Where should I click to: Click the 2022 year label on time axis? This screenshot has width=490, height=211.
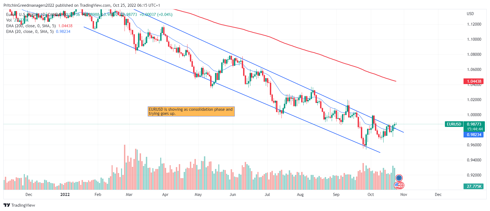click(x=65, y=195)
